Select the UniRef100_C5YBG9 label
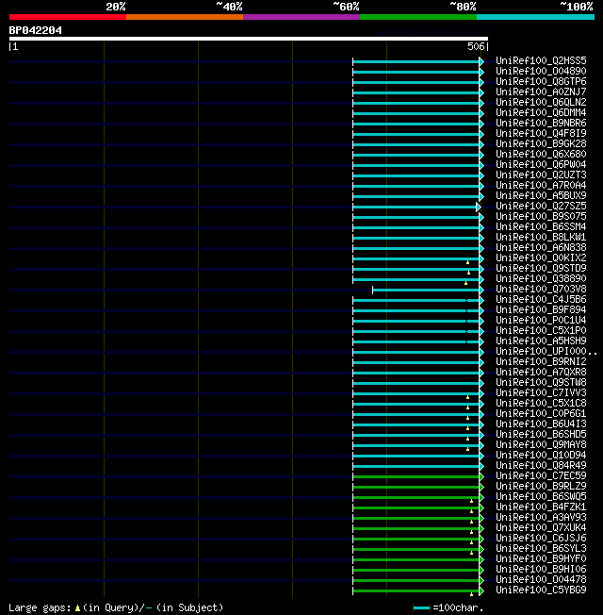 (541, 591)
